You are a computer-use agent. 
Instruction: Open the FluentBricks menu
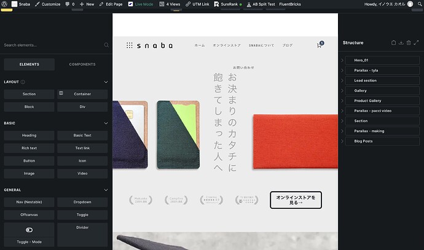click(x=290, y=4)
